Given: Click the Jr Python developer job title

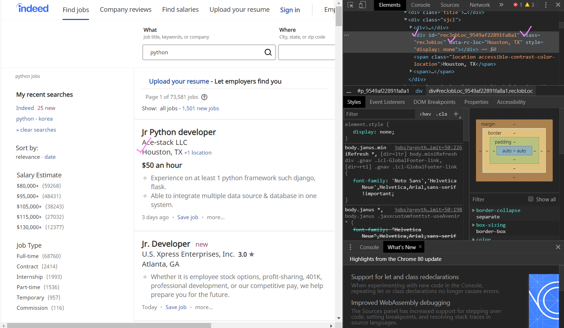Looking at the screenshot, I should (179, 132).
